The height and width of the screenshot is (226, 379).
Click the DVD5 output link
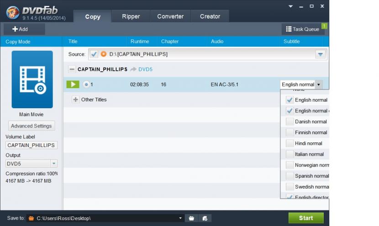145,69
